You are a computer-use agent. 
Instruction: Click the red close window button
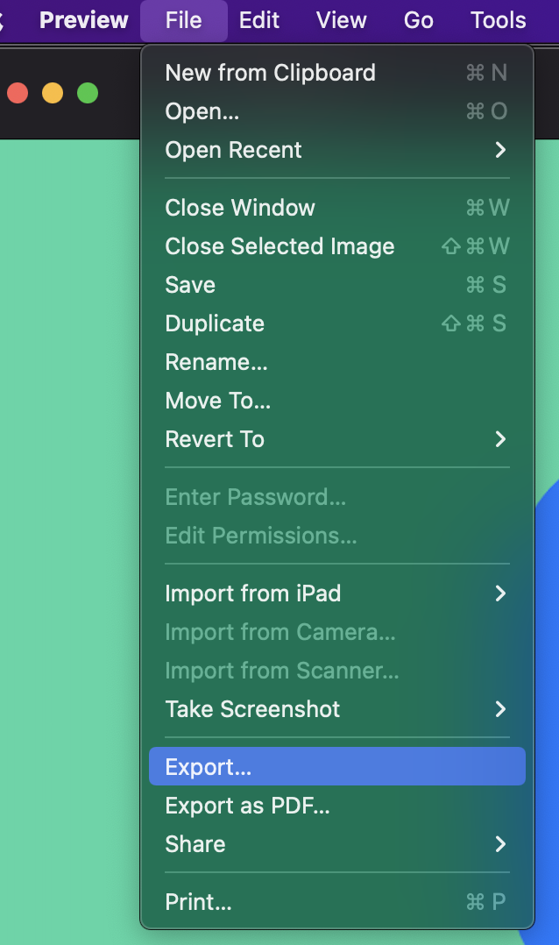pos(18,94)
